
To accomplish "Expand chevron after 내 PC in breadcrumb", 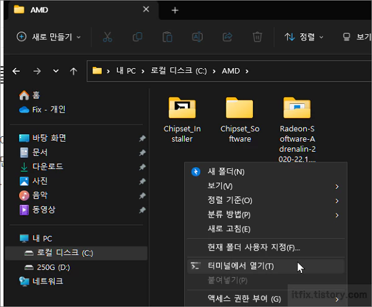I will click(x=143, y=71).
